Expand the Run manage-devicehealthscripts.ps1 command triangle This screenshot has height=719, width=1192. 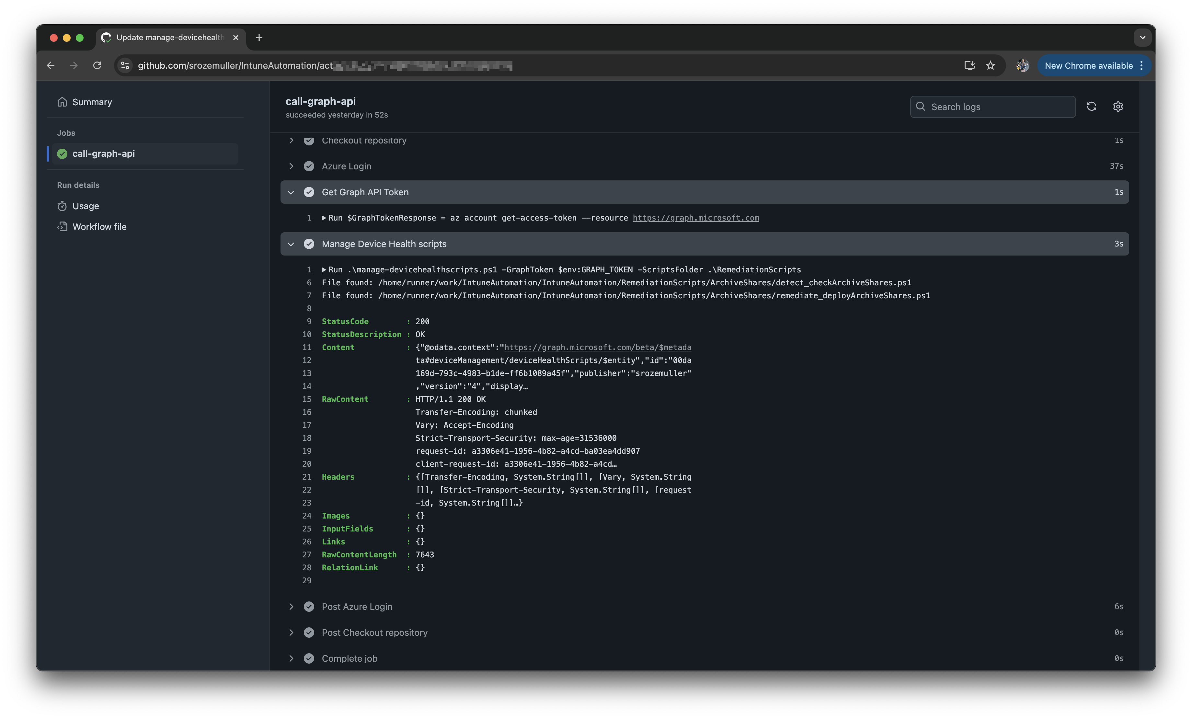pos(324,269)
